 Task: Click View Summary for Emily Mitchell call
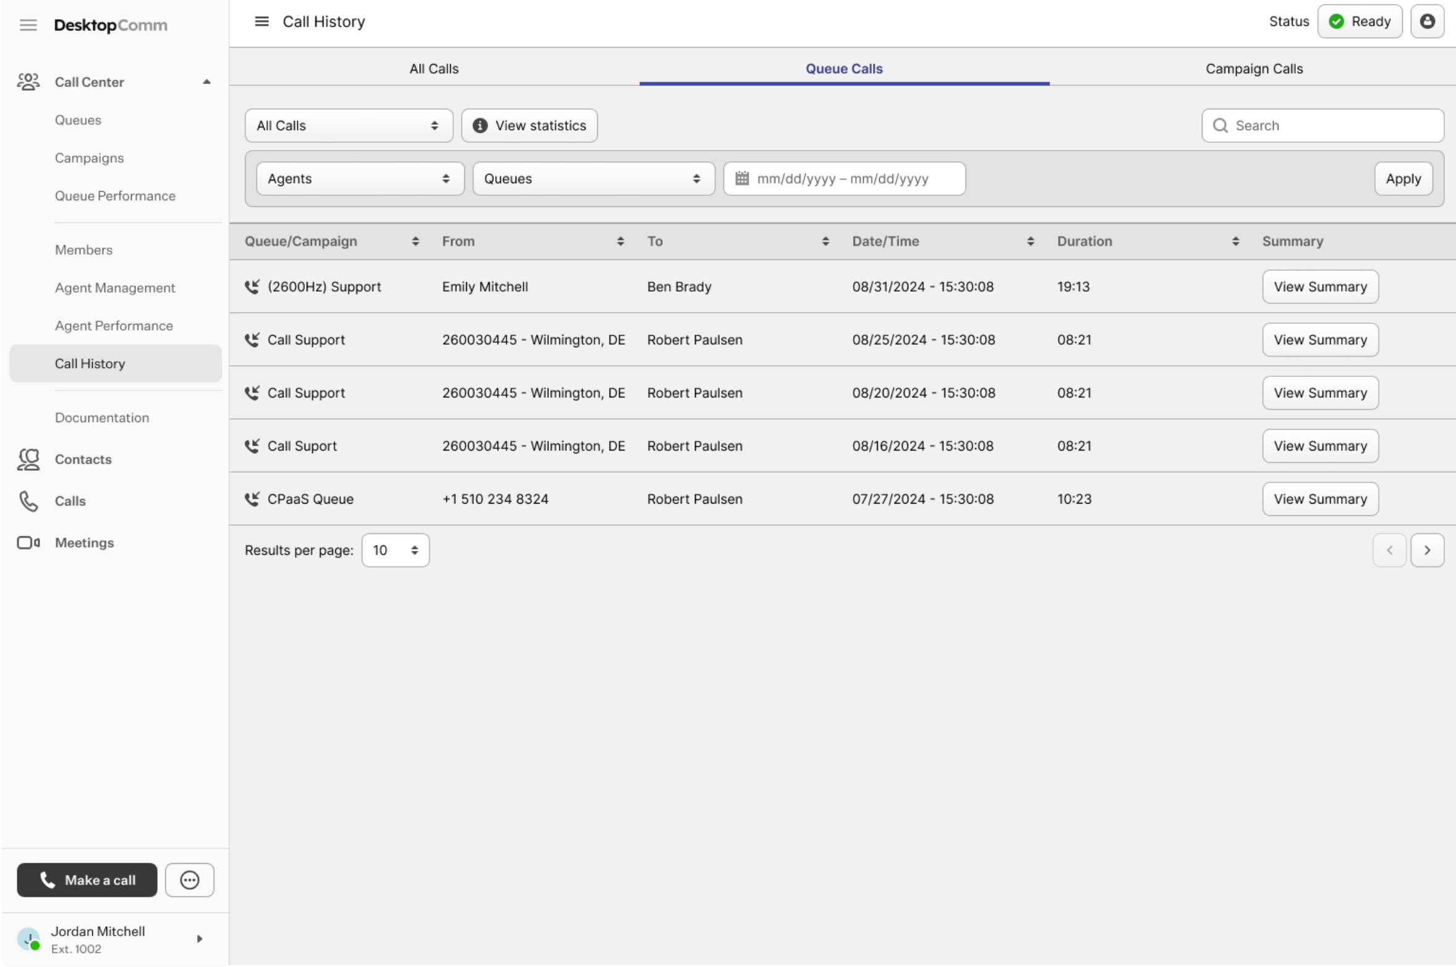1319,287
